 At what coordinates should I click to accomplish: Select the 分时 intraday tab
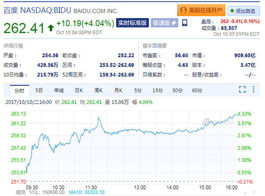click(x=19, y=90)
